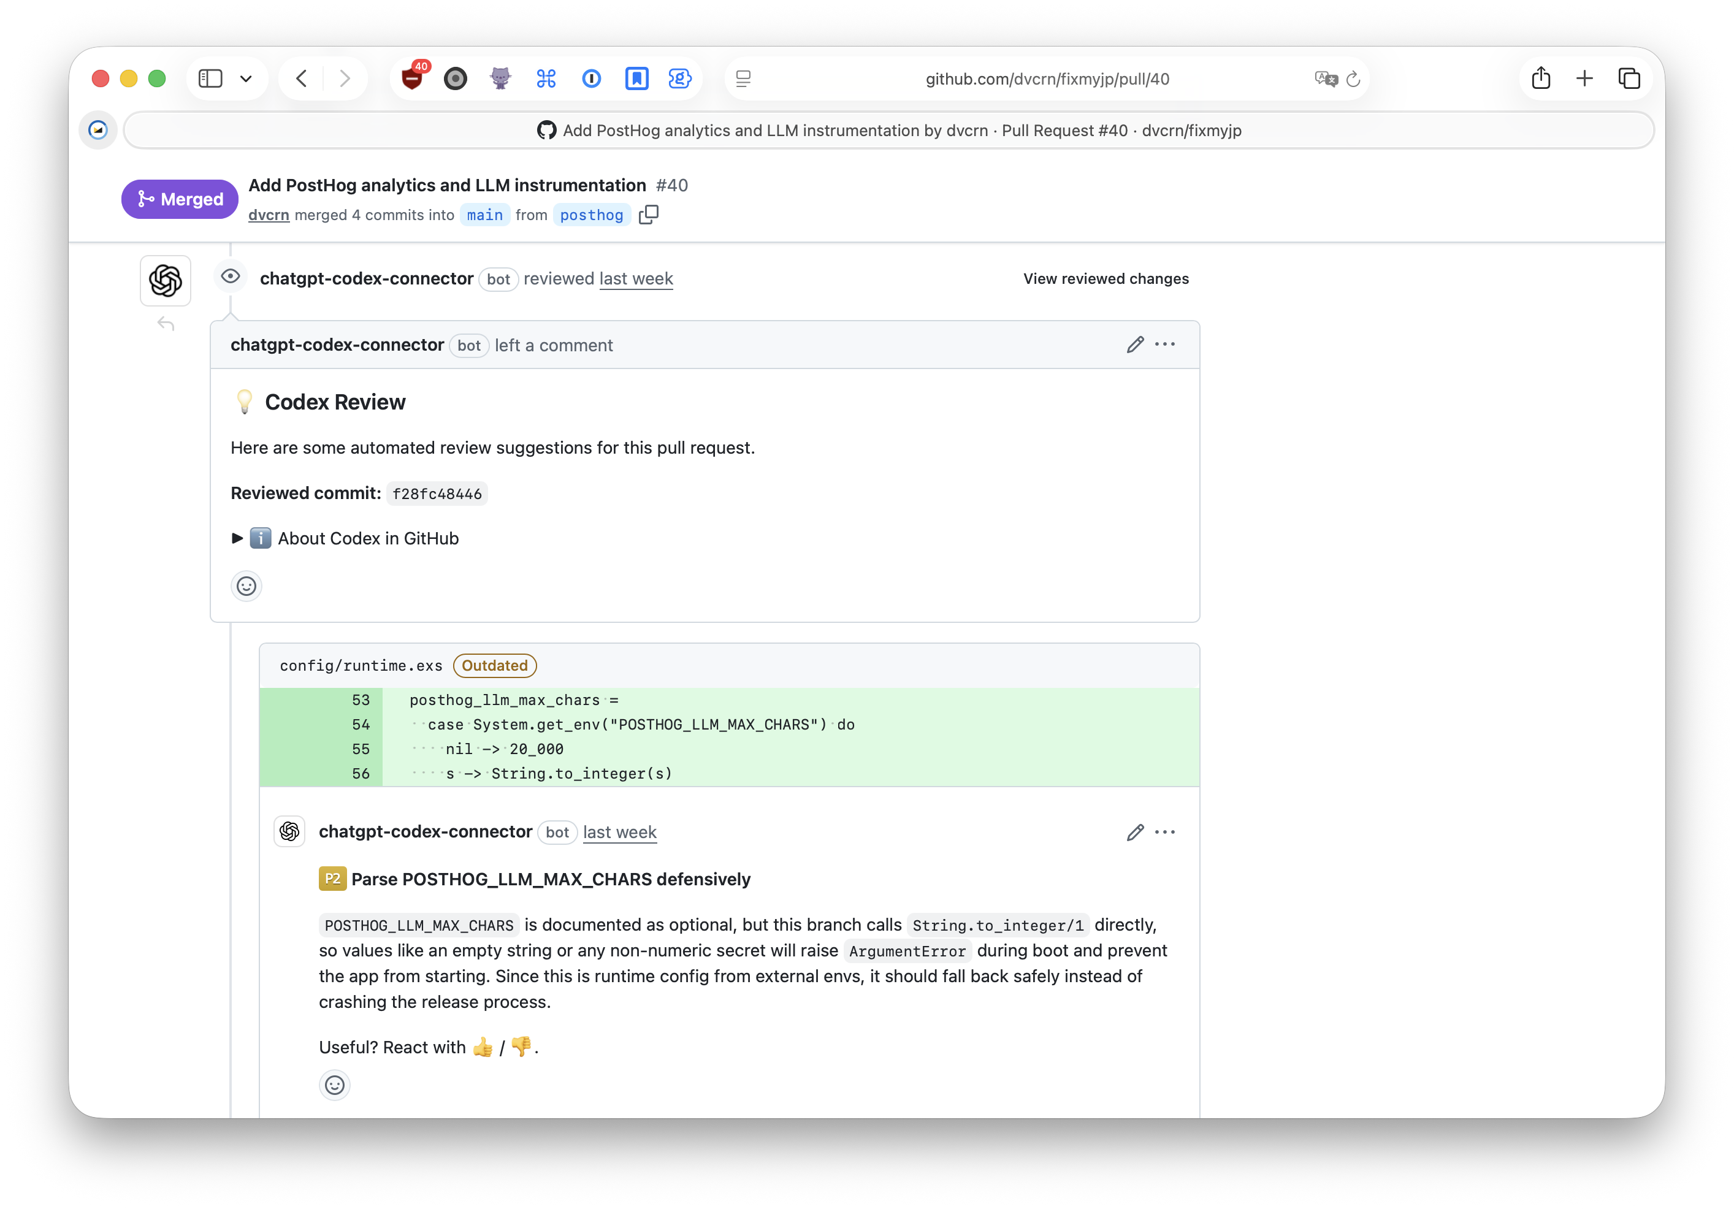Viewport: 1734px width, 1209px height.
Task: Open the share icon in the toolbar
Action: (x=1541, y=78)
